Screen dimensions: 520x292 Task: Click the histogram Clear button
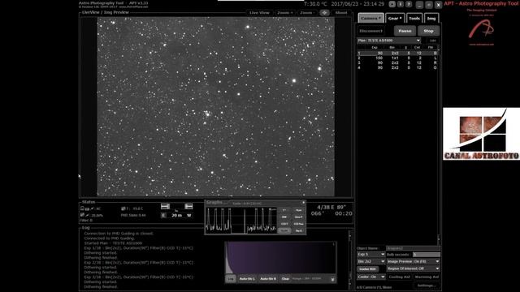click(285, 279)
